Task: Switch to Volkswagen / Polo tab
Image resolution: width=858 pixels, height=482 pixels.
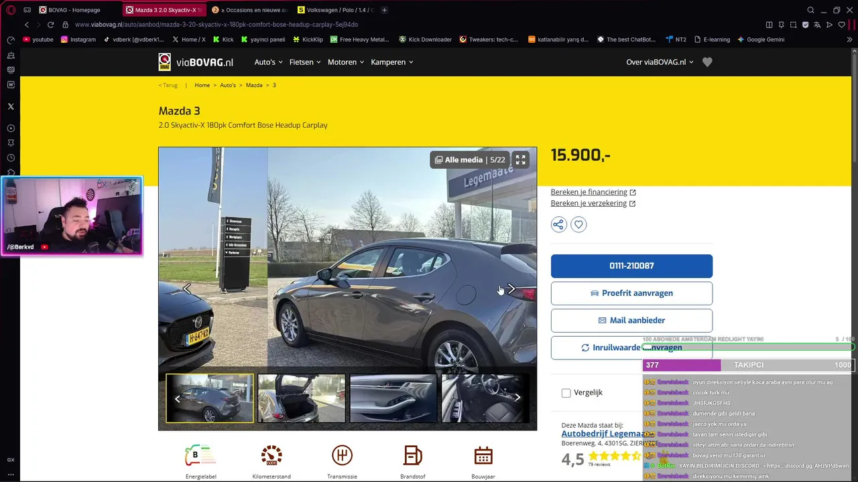Action: click(x=335, y=10)
